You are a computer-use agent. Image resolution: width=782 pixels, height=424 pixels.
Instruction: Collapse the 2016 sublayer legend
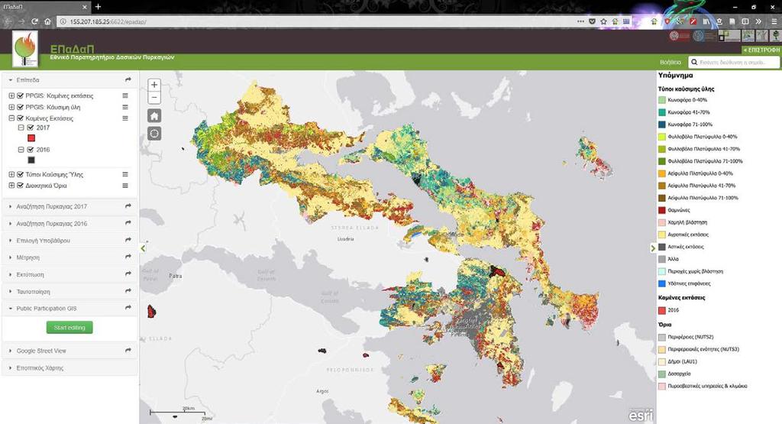[21, 150]
